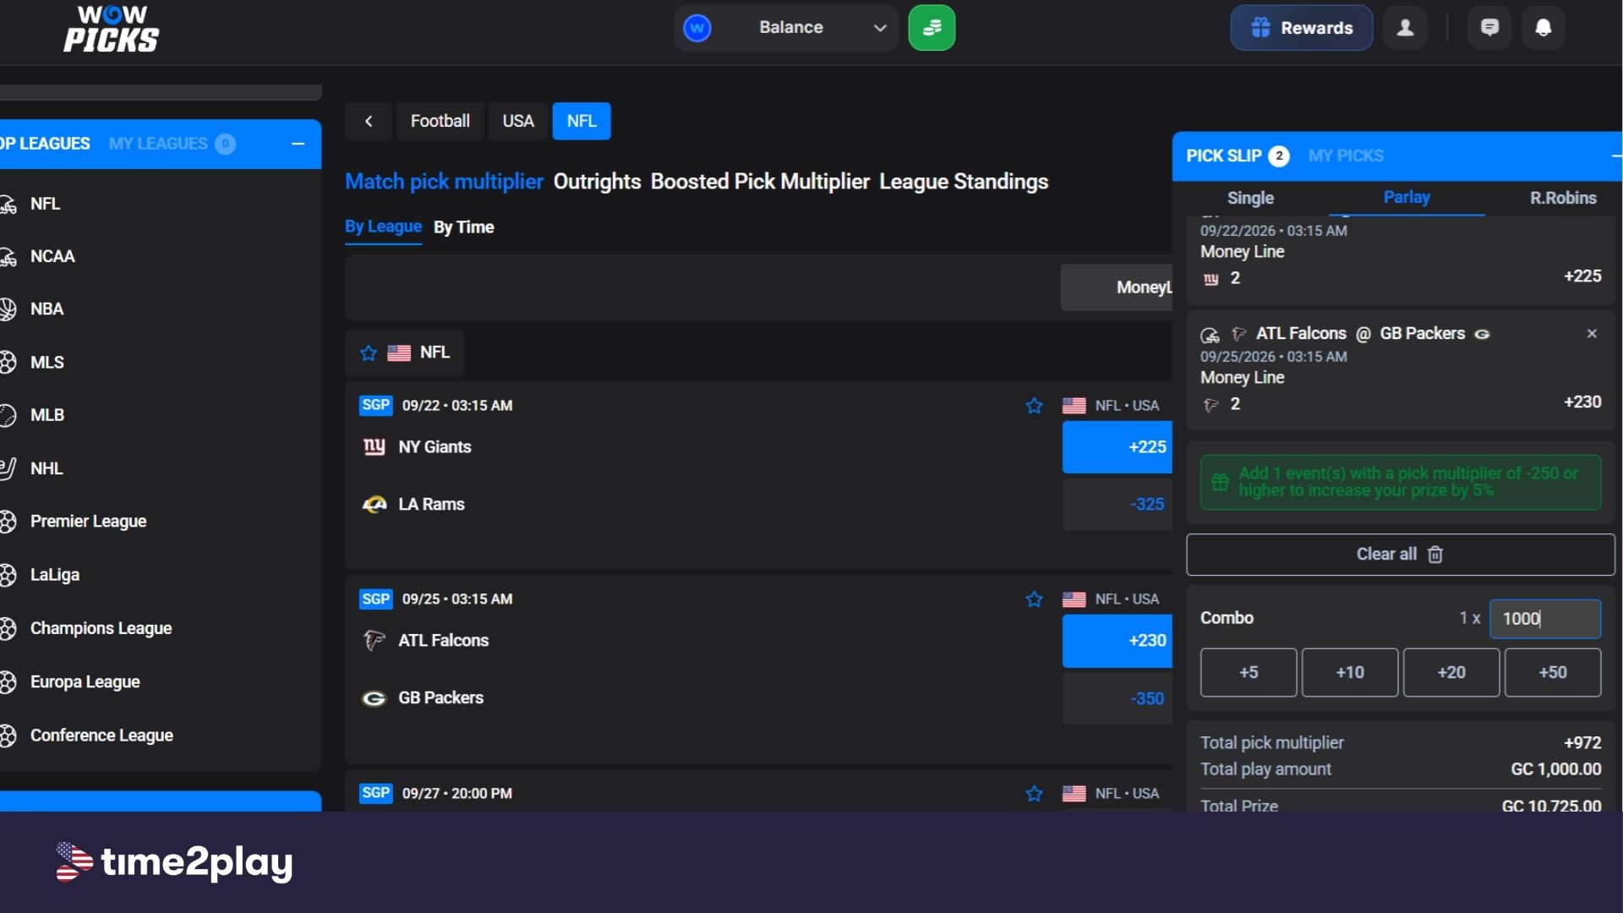Click the MLS soccer ball icon
The height and width of the screenshot is (913, 1623).
[8, 362]
